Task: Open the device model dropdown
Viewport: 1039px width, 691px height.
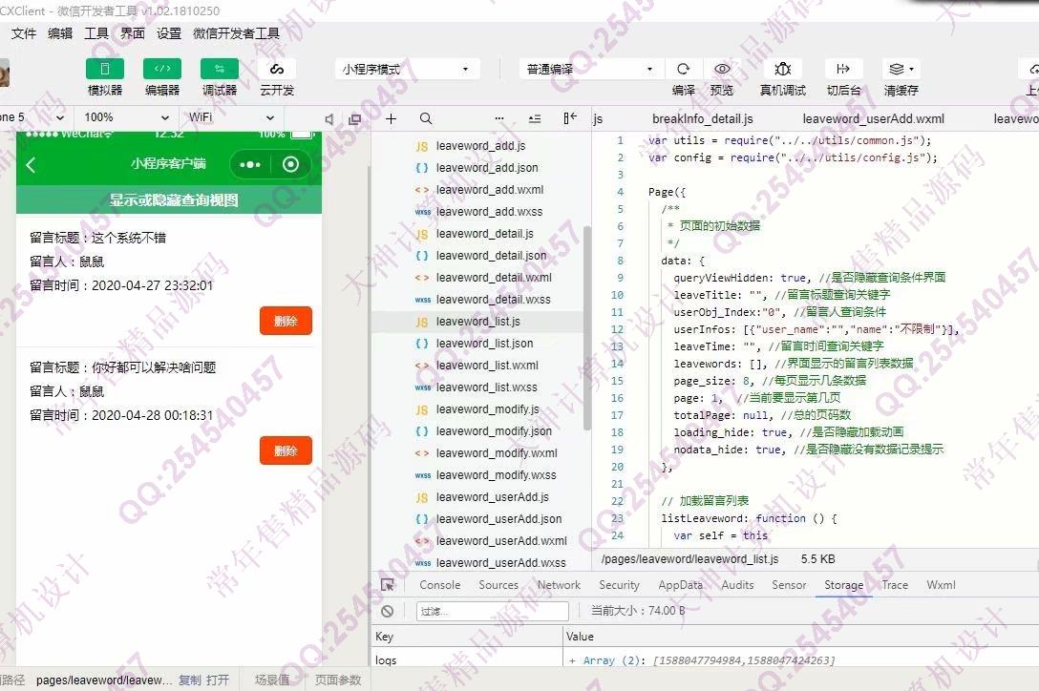Action: (x=33, y=117)
